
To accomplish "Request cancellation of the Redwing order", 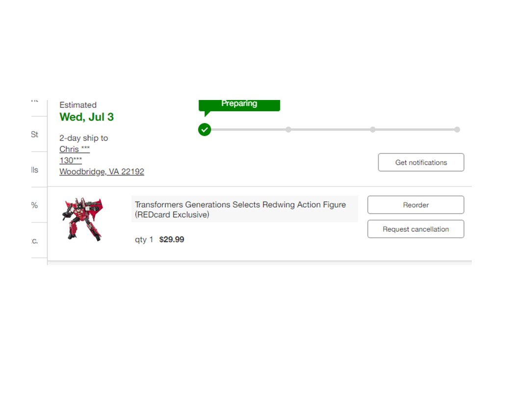I will [x=415, y=229].
